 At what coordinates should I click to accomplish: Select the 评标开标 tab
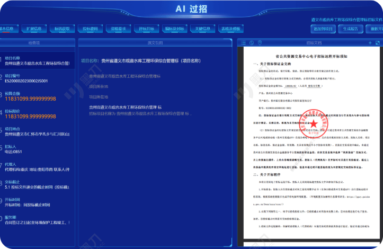146,29
